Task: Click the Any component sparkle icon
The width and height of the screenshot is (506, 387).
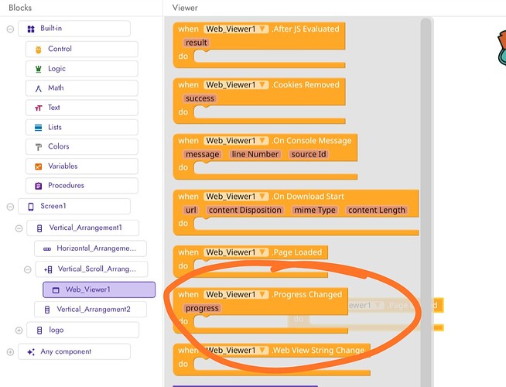Action: 31,352
